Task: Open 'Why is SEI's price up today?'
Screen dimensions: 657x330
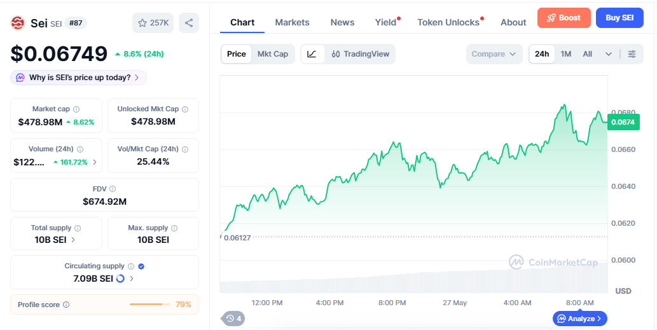Action: click(78, 78)
